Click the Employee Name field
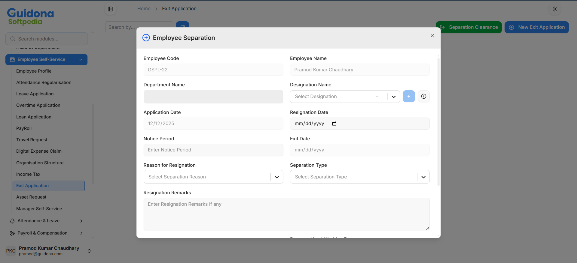 360,70
